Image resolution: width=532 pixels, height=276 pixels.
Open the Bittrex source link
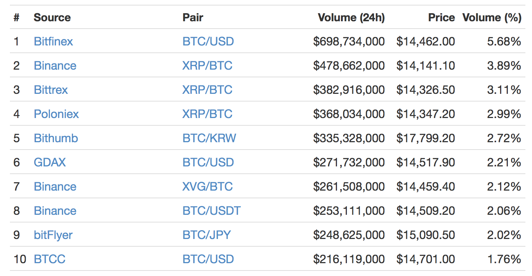coord(51,90)
